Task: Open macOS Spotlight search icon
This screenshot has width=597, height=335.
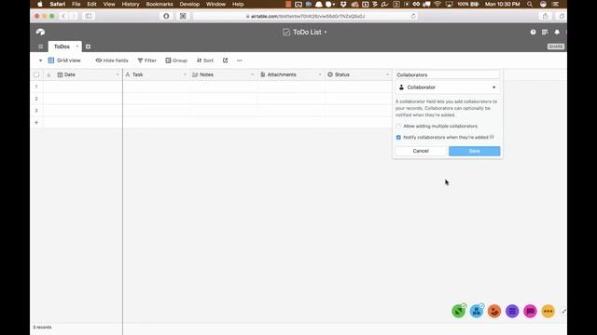Action: click(x=530, y=4)
